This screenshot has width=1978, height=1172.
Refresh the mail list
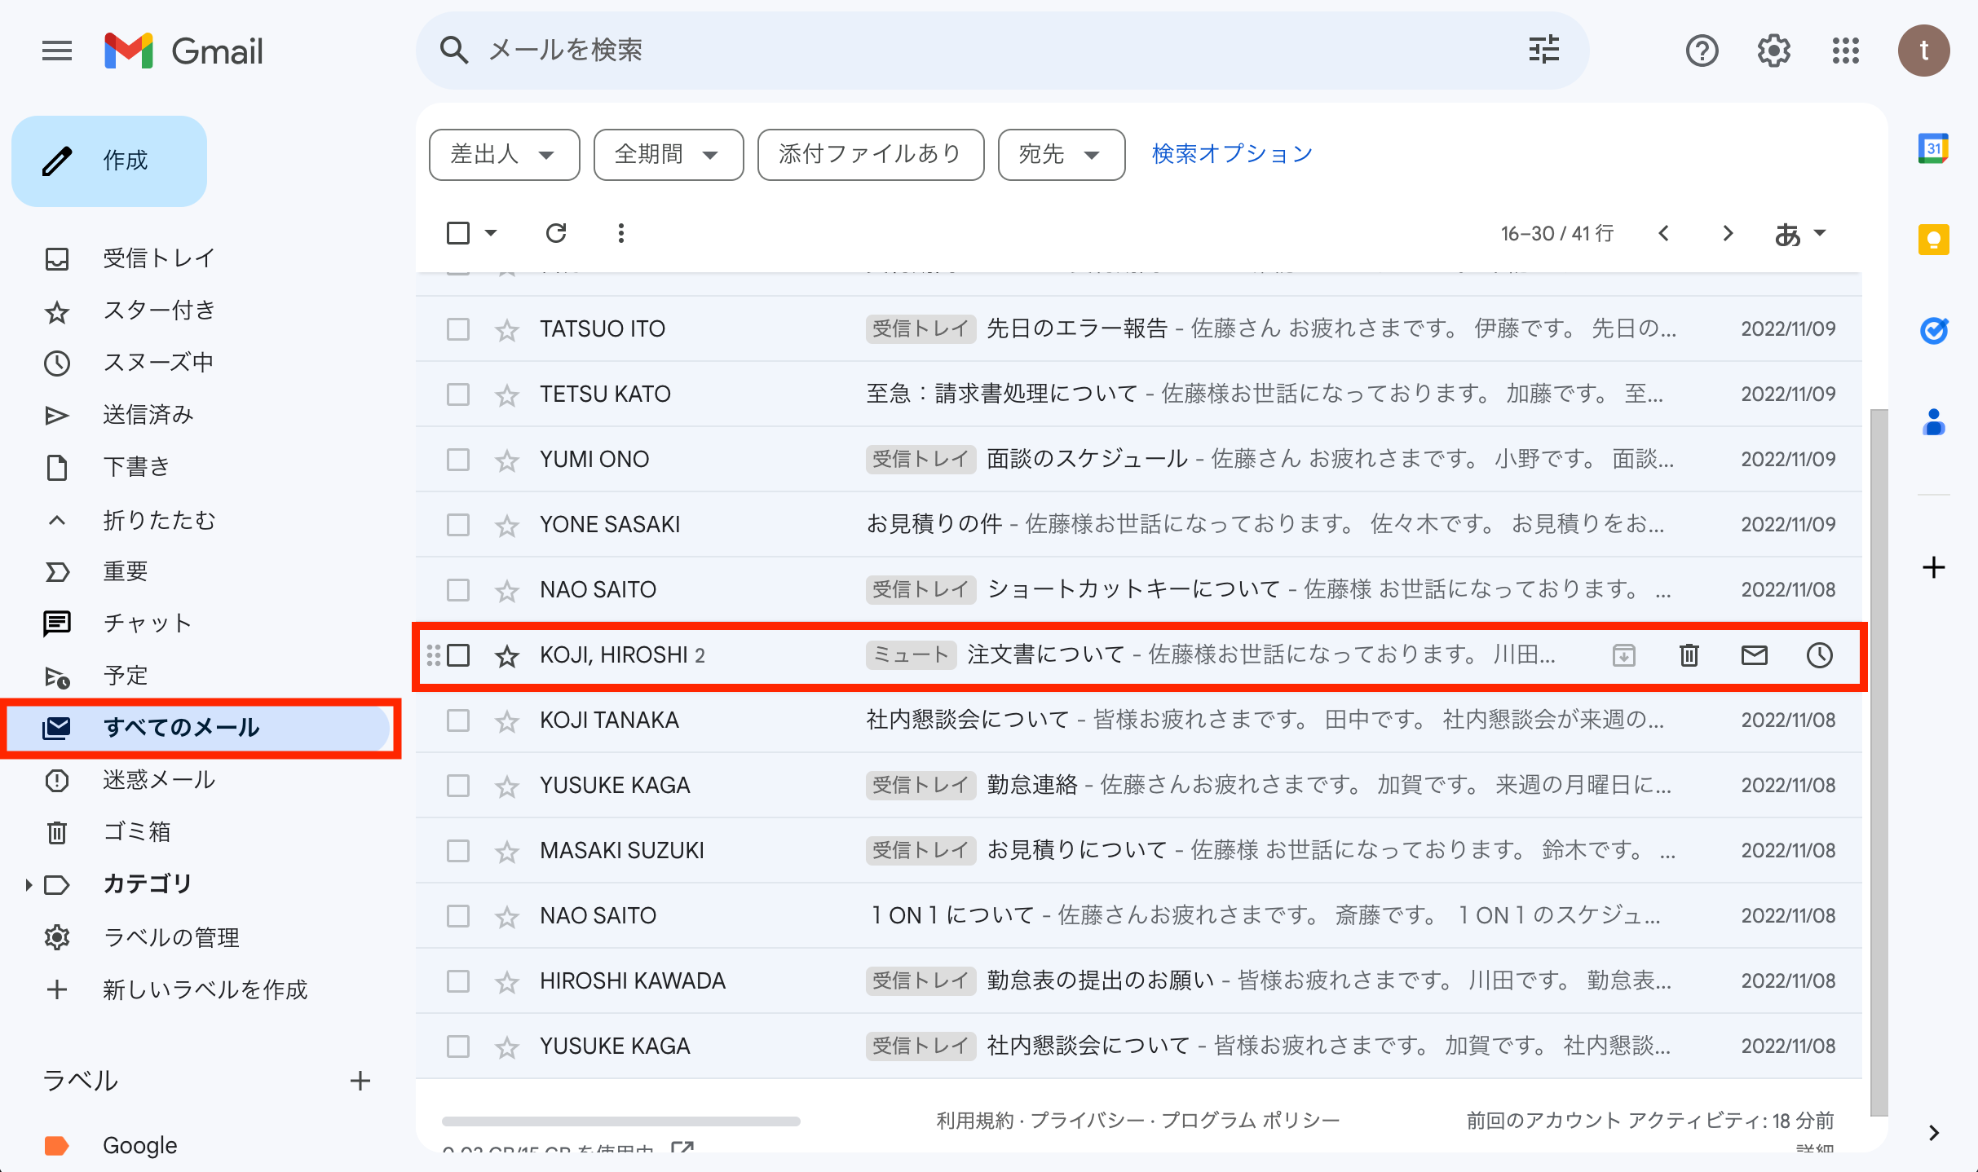(x=556, y=234)
